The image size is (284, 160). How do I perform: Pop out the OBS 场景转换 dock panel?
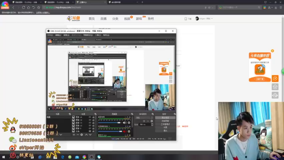[153, 114]
